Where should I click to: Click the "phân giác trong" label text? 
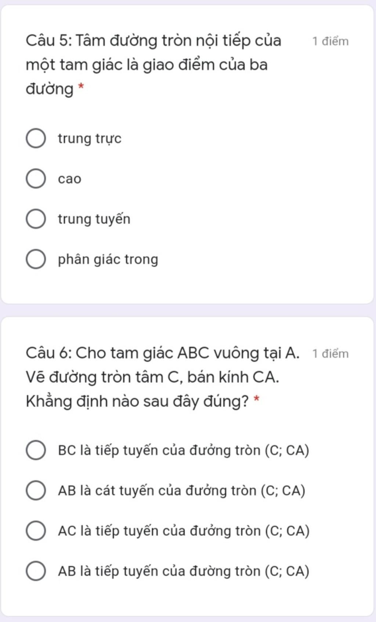pyautogui.click(x=108, y=259)
